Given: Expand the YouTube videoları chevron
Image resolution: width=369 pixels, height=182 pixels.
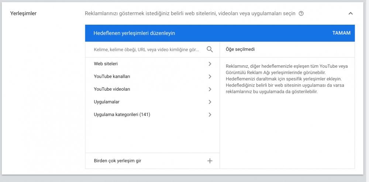Looking at the screenshot, I should coord(210,89).
